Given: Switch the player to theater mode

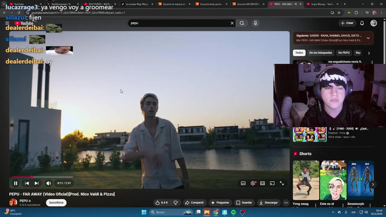Looking at the screenshot, I should 263,183.
